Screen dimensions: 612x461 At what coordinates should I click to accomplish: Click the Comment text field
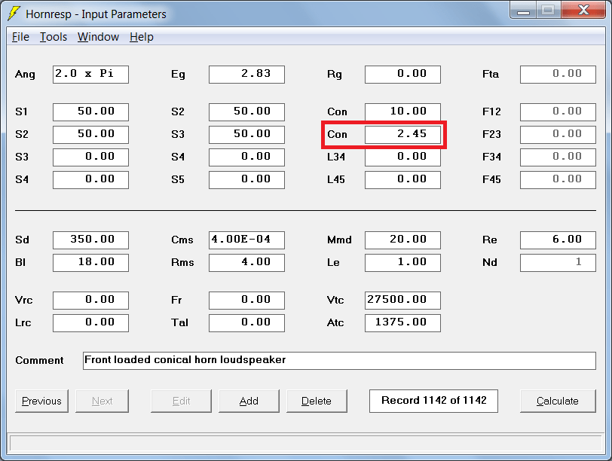(339, 360)
